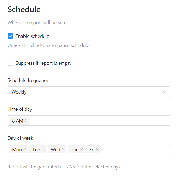
Task: Clear the Fri day tag
Action: [x=97, y=149]
